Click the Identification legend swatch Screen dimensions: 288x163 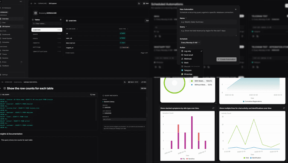251,158
